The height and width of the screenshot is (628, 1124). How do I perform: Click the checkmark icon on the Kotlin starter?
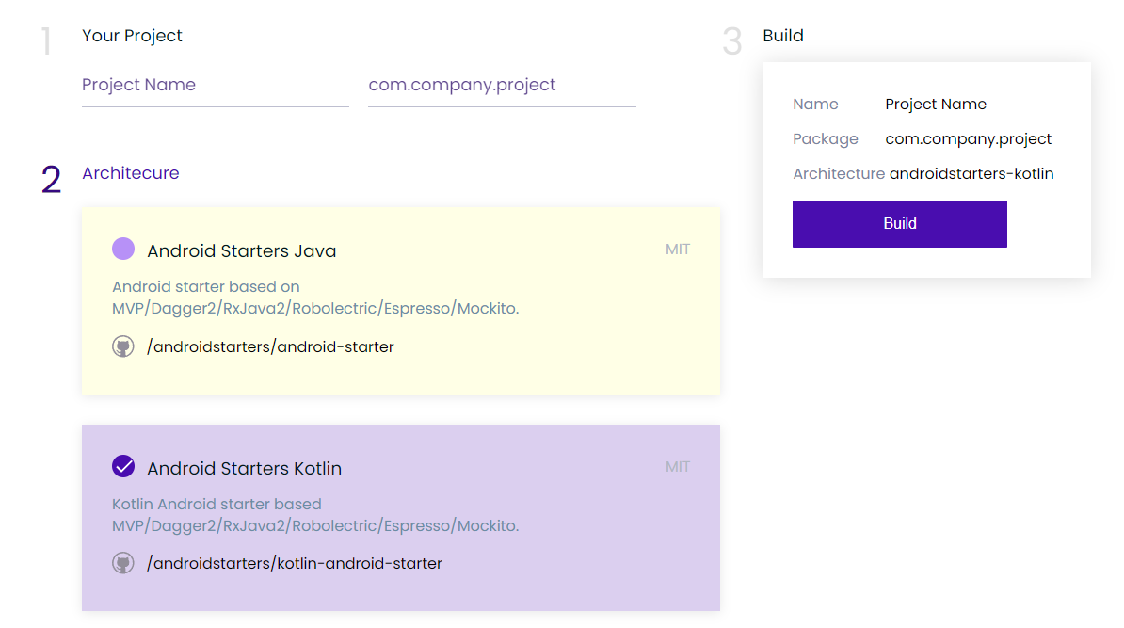click(122, 466)
